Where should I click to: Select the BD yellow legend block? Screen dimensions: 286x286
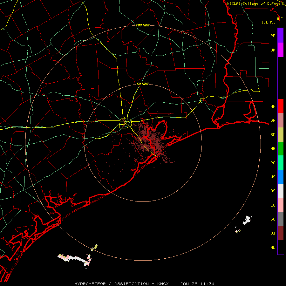click(x=281, y=134)
